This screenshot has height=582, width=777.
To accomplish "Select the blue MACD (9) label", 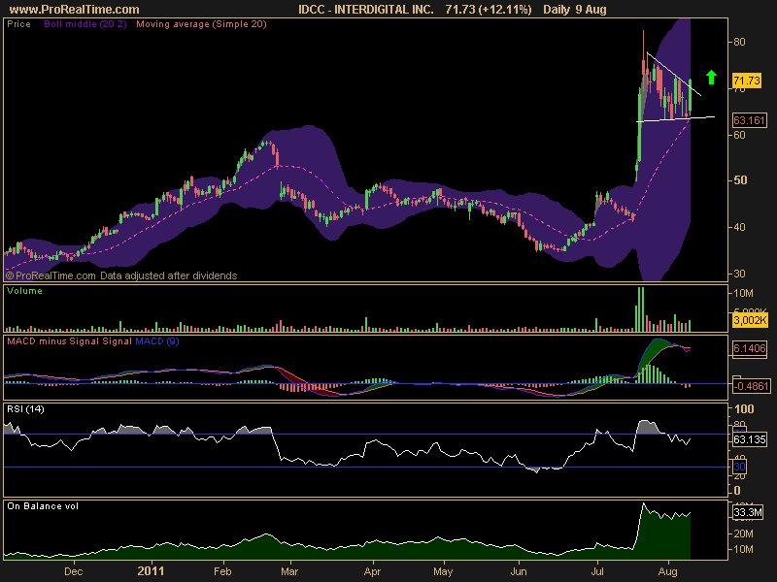I will pos(157,341).
